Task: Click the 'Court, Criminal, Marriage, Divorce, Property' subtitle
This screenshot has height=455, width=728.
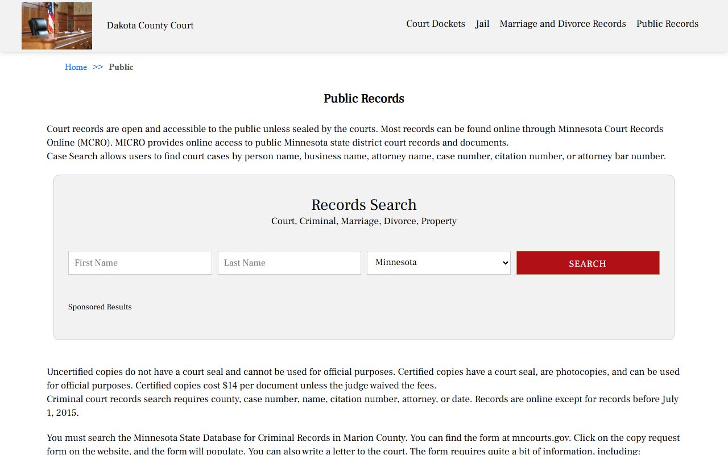Action: point(364,221)
